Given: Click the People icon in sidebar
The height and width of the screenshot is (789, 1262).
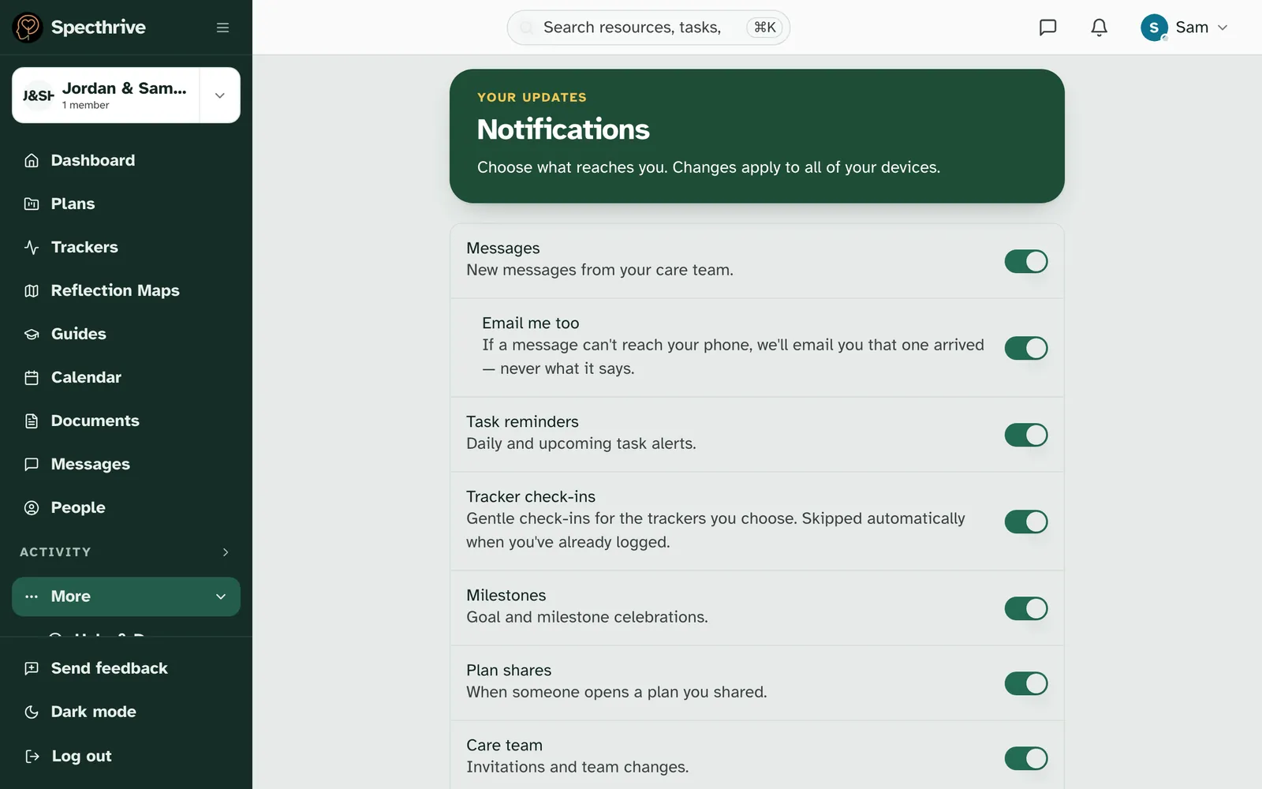Looking at the screenshot, I should coord(32,508).
